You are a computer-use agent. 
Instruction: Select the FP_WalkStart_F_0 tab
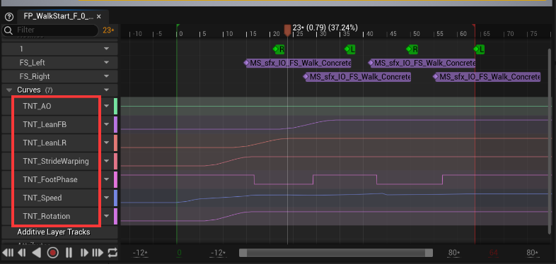59,16
